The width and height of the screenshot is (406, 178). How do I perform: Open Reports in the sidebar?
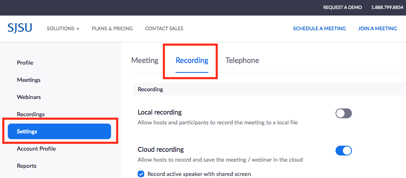pos(27,166)
